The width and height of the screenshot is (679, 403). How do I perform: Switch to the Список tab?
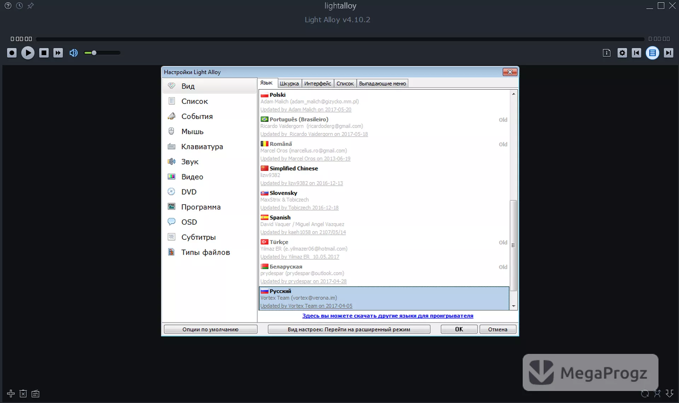tap(345, 84)
